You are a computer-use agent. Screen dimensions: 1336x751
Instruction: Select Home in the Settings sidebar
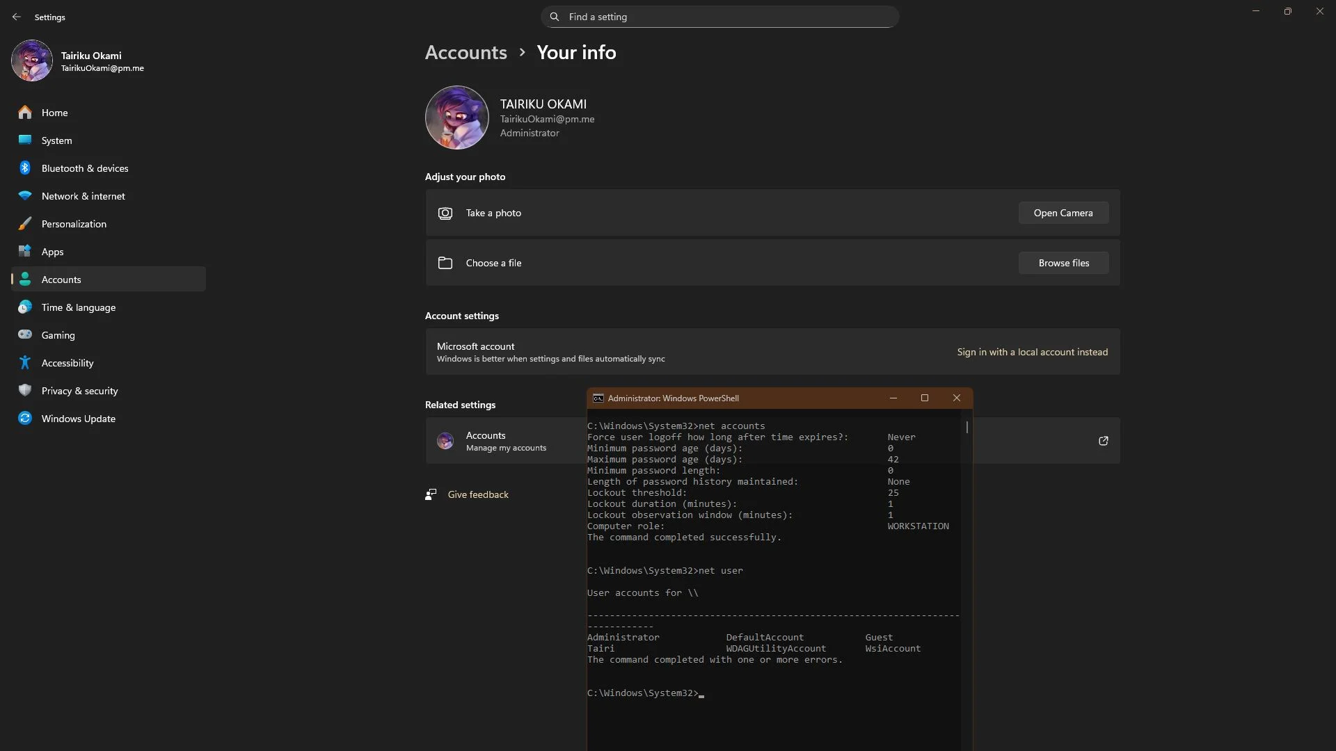[109, 113]
